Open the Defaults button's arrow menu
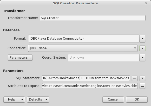151x106 pixels. point(46,99)
